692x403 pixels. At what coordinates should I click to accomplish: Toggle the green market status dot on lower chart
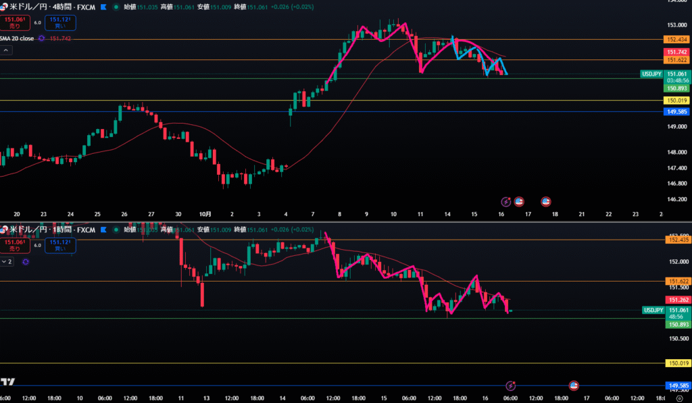(x=116, y=230)
